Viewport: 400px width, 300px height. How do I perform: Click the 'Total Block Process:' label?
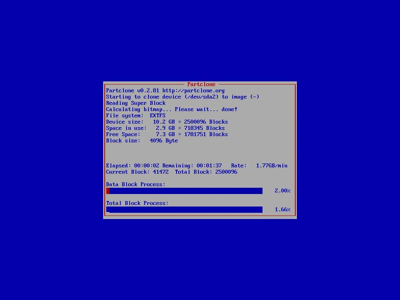(x=137, y=203)
